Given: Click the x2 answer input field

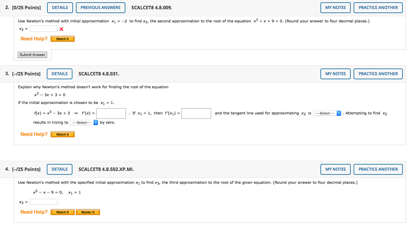Looking at the screenshot, I should coord(44,28).
